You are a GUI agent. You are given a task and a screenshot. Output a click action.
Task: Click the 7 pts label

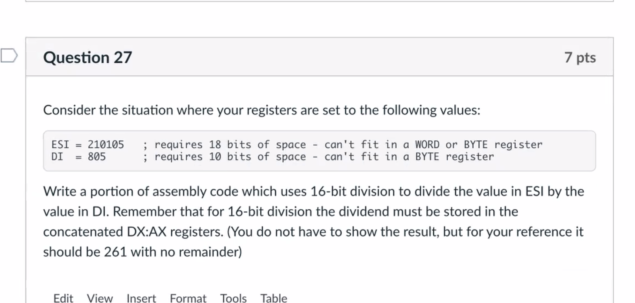click(580, 57)
